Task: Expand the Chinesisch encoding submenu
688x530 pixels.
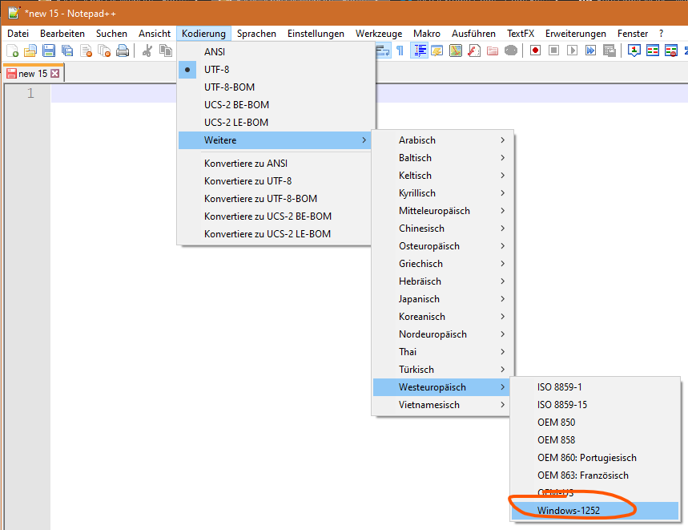Action: coord(442,228)
